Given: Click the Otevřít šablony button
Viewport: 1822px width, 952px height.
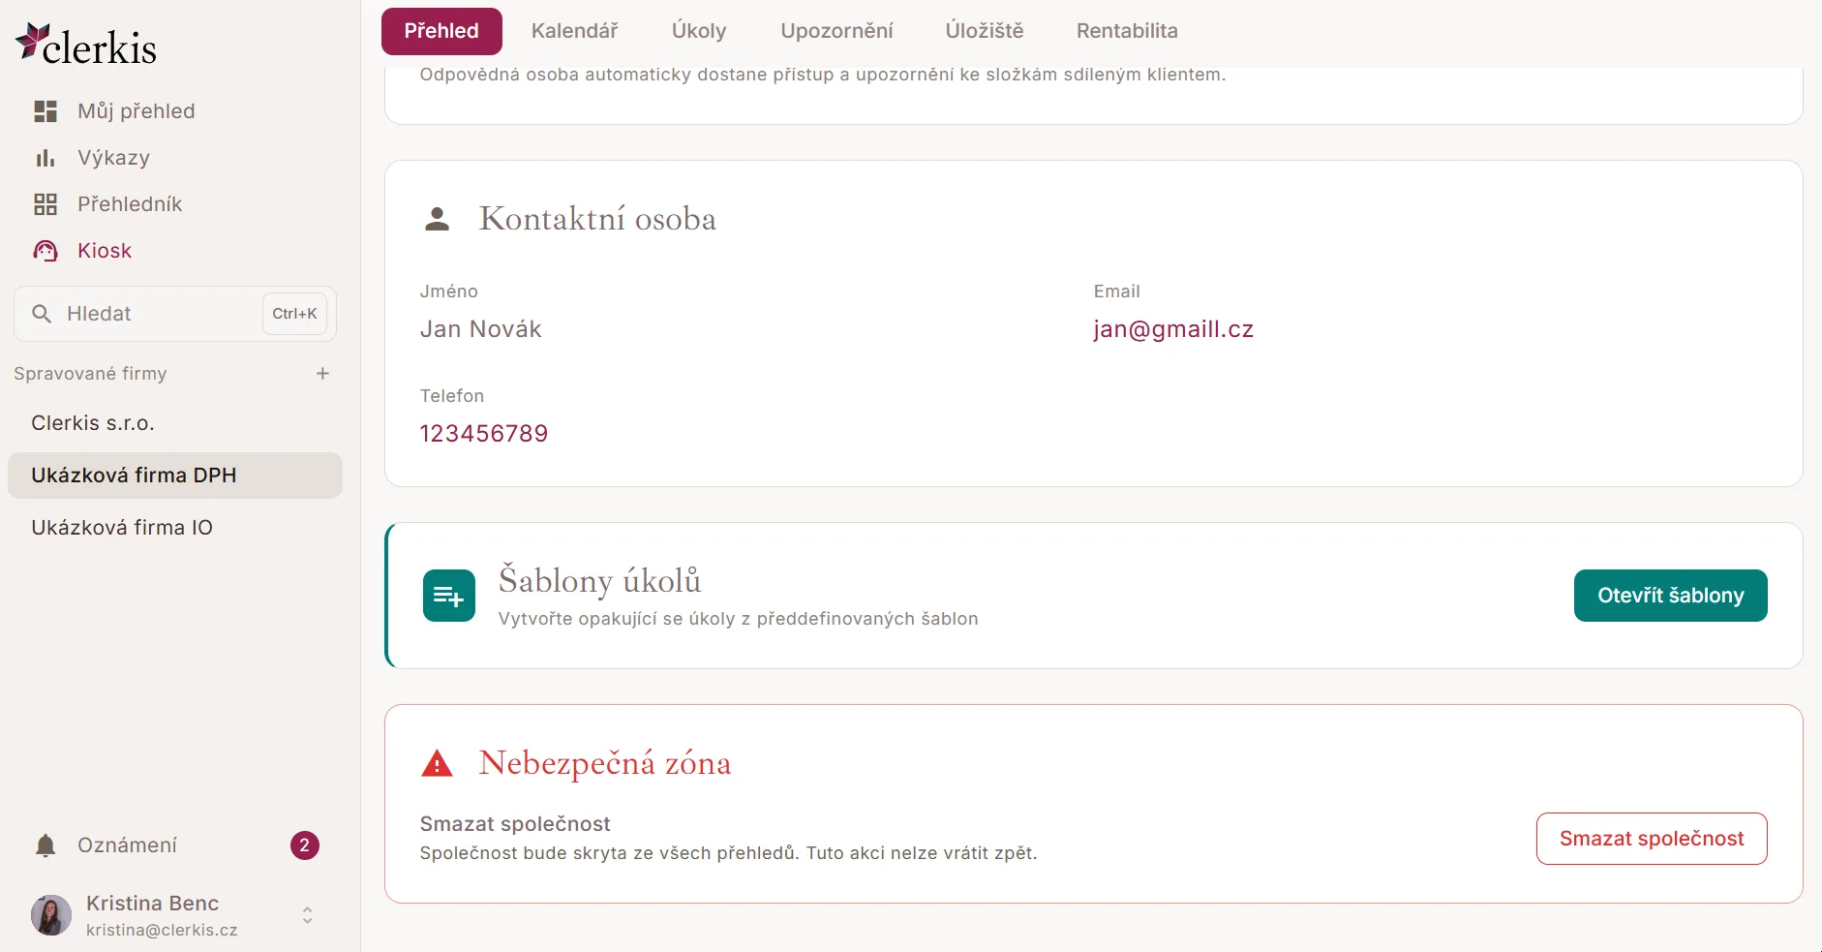Looking at the screenshot, I should [1670, 596].
